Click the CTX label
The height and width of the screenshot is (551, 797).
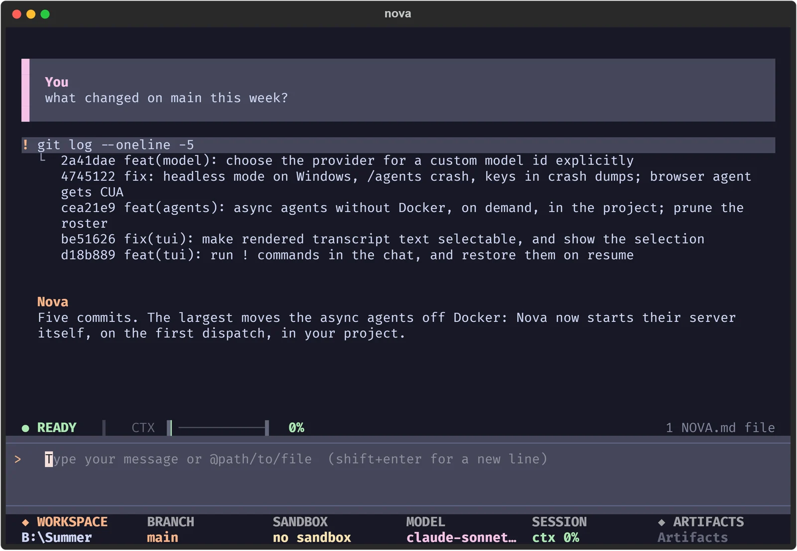tap(143, 428)
